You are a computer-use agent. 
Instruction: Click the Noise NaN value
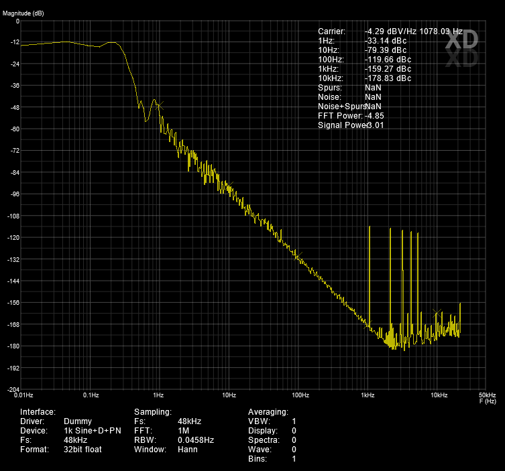click(373, 97)
